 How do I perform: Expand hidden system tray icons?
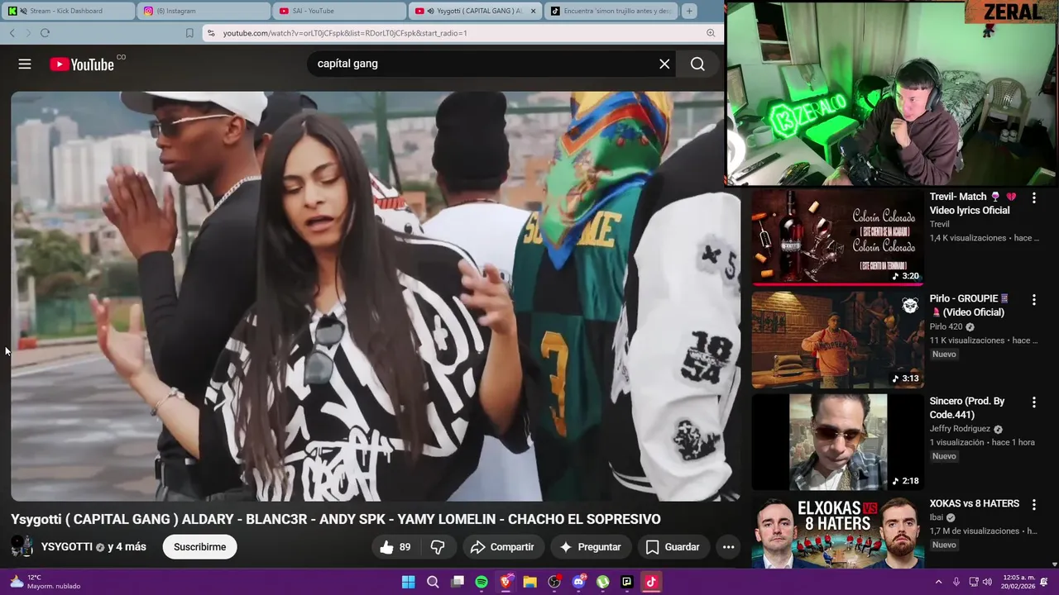(938, 582)
